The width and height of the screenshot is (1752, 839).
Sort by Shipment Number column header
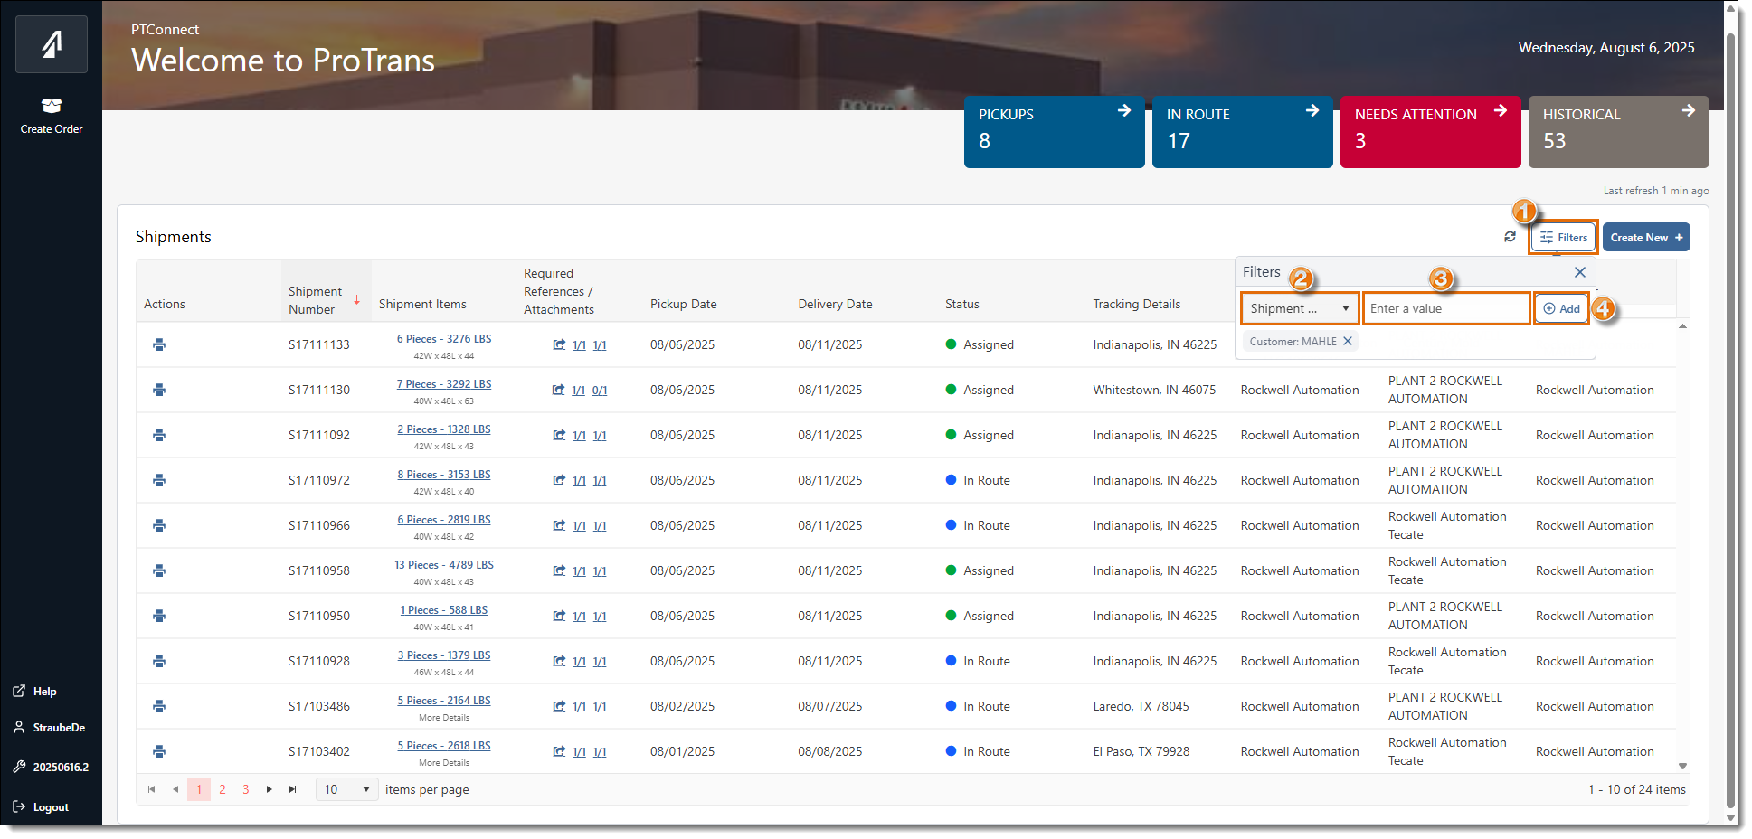(314, 300)
